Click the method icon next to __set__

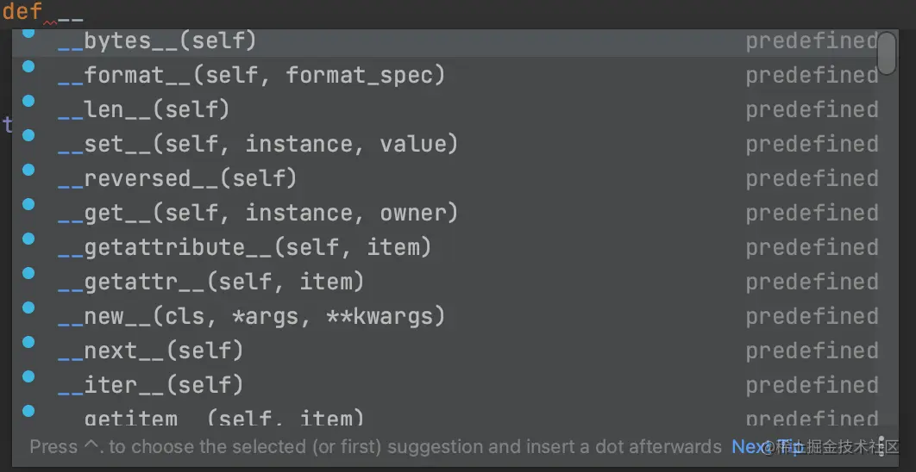[28, 135]
